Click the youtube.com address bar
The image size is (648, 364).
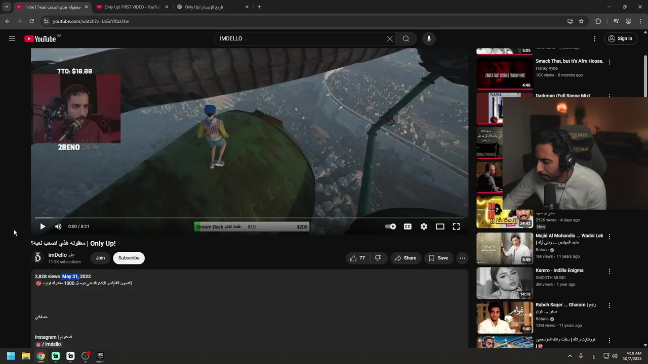304,21
